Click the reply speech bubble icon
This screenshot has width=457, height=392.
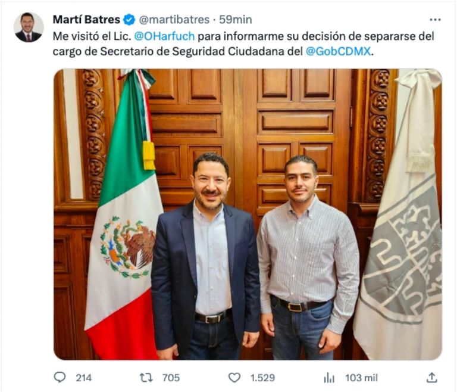coord(60,378)
